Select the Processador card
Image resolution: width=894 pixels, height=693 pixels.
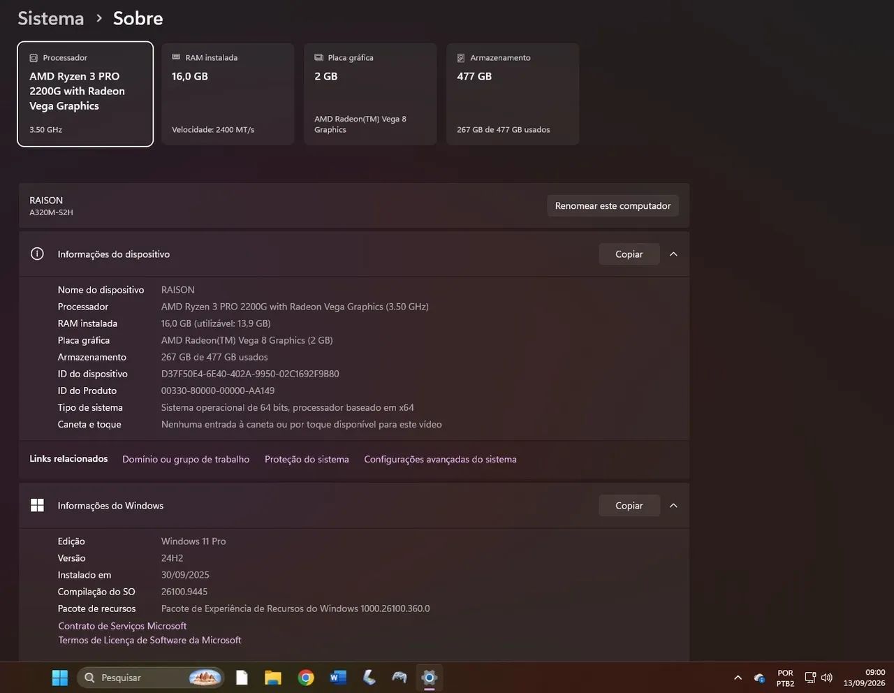(85, 94)
